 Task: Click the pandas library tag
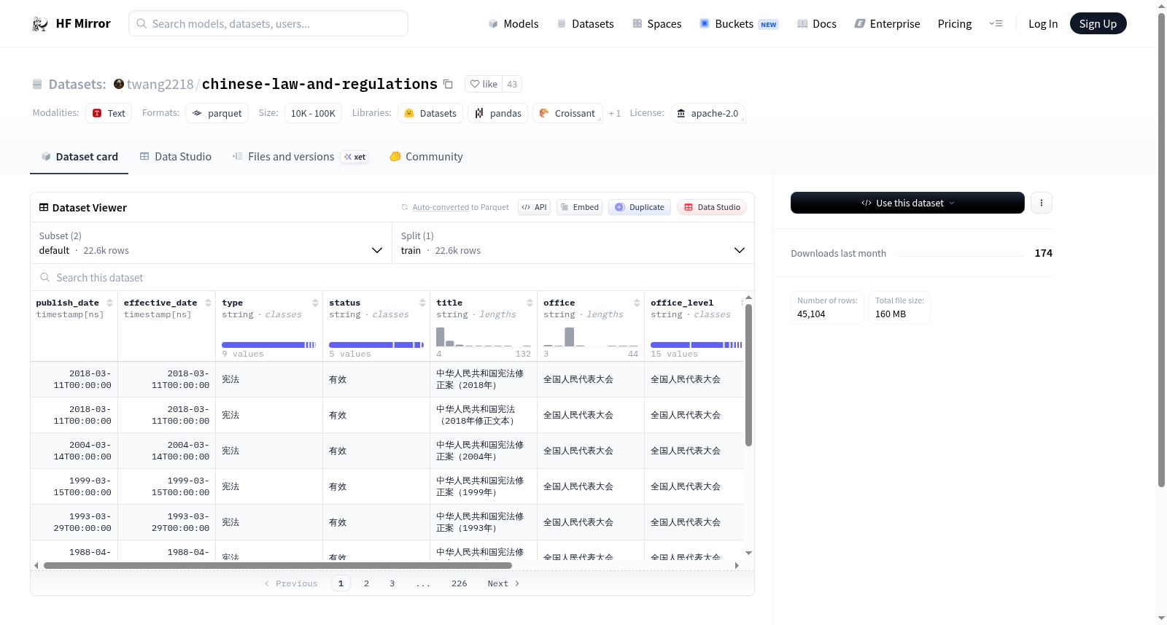click(x=498, y=113)
